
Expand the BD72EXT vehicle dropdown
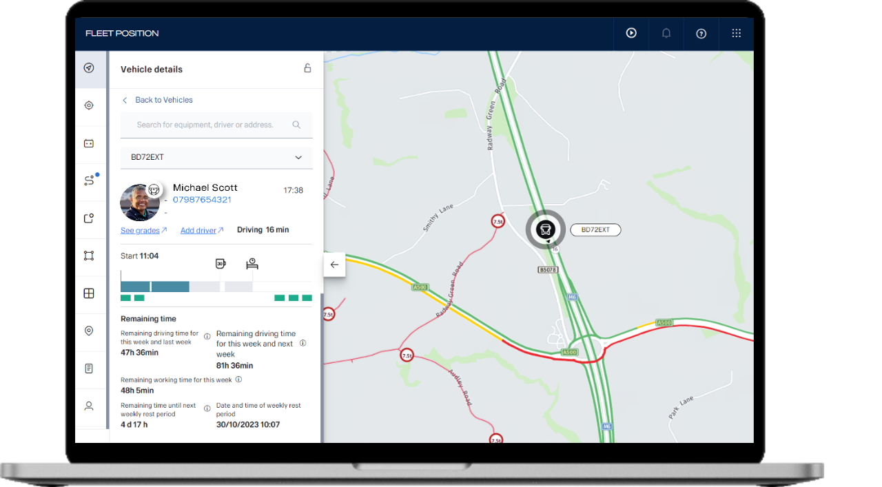[x=298, y=157]
